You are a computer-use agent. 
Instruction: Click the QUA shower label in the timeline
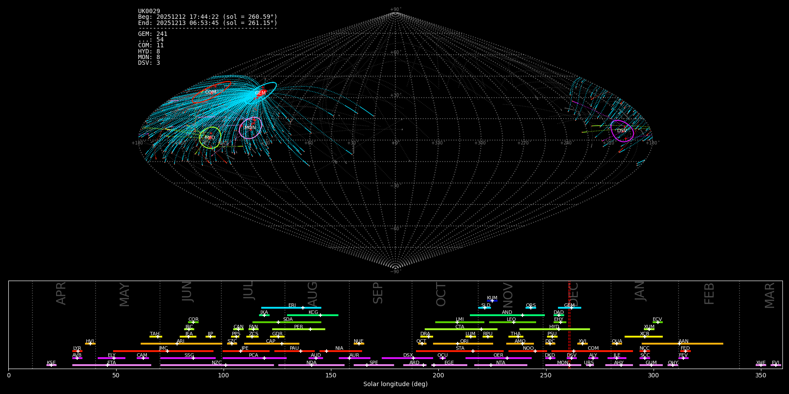coord(617,341)
